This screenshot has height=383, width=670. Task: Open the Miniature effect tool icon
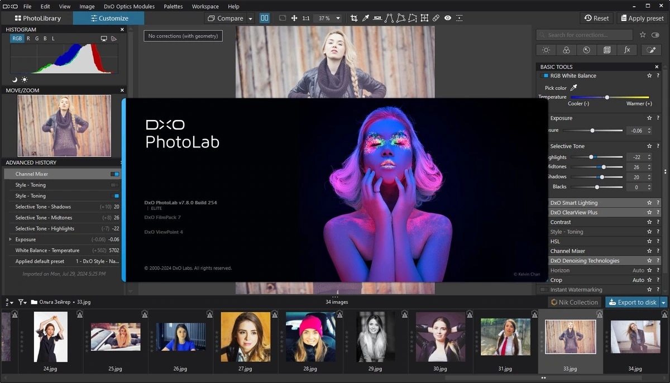pos(460,18)
